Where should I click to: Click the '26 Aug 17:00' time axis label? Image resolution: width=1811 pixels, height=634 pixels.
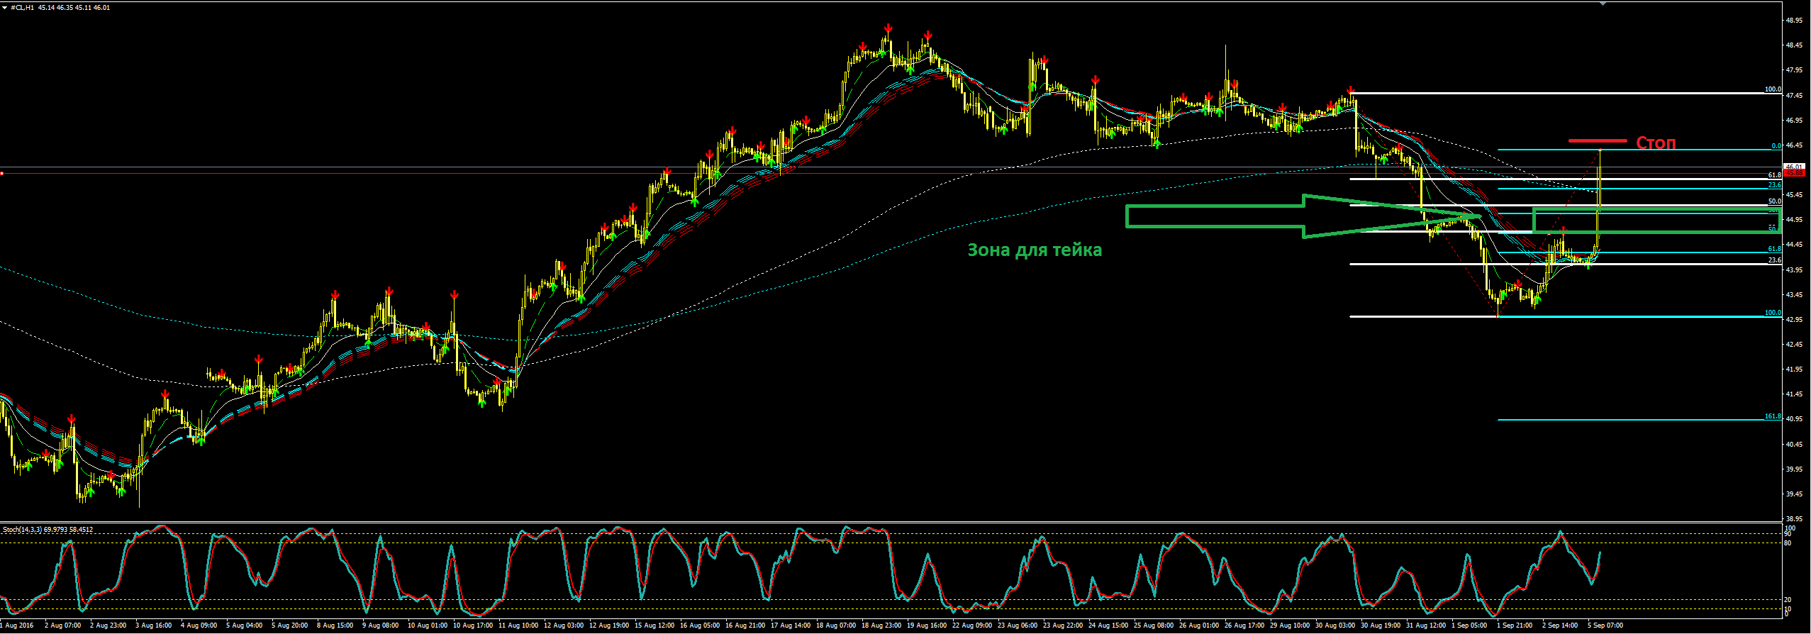click(1244, 625)
